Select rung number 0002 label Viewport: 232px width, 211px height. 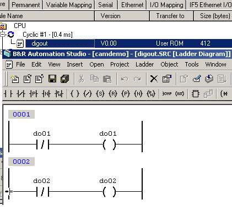[21, 162]
